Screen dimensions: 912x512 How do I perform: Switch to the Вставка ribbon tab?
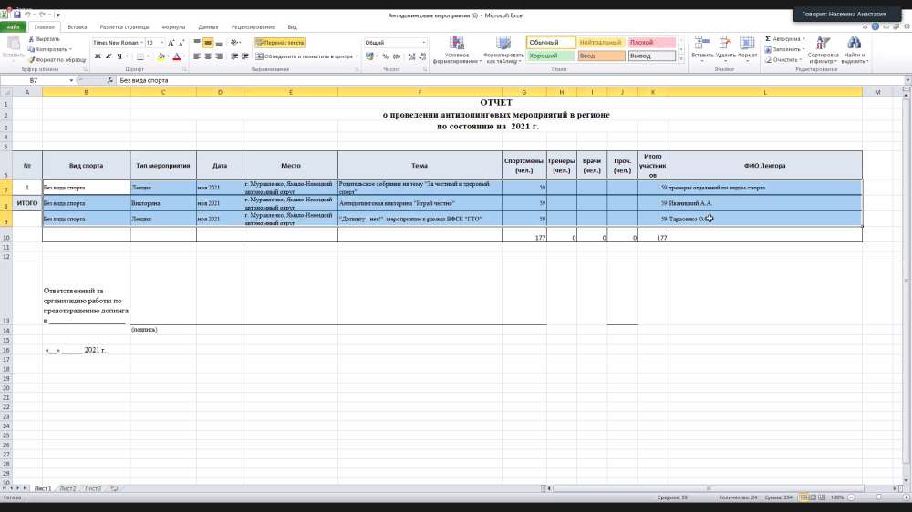[x=77, y=26]
